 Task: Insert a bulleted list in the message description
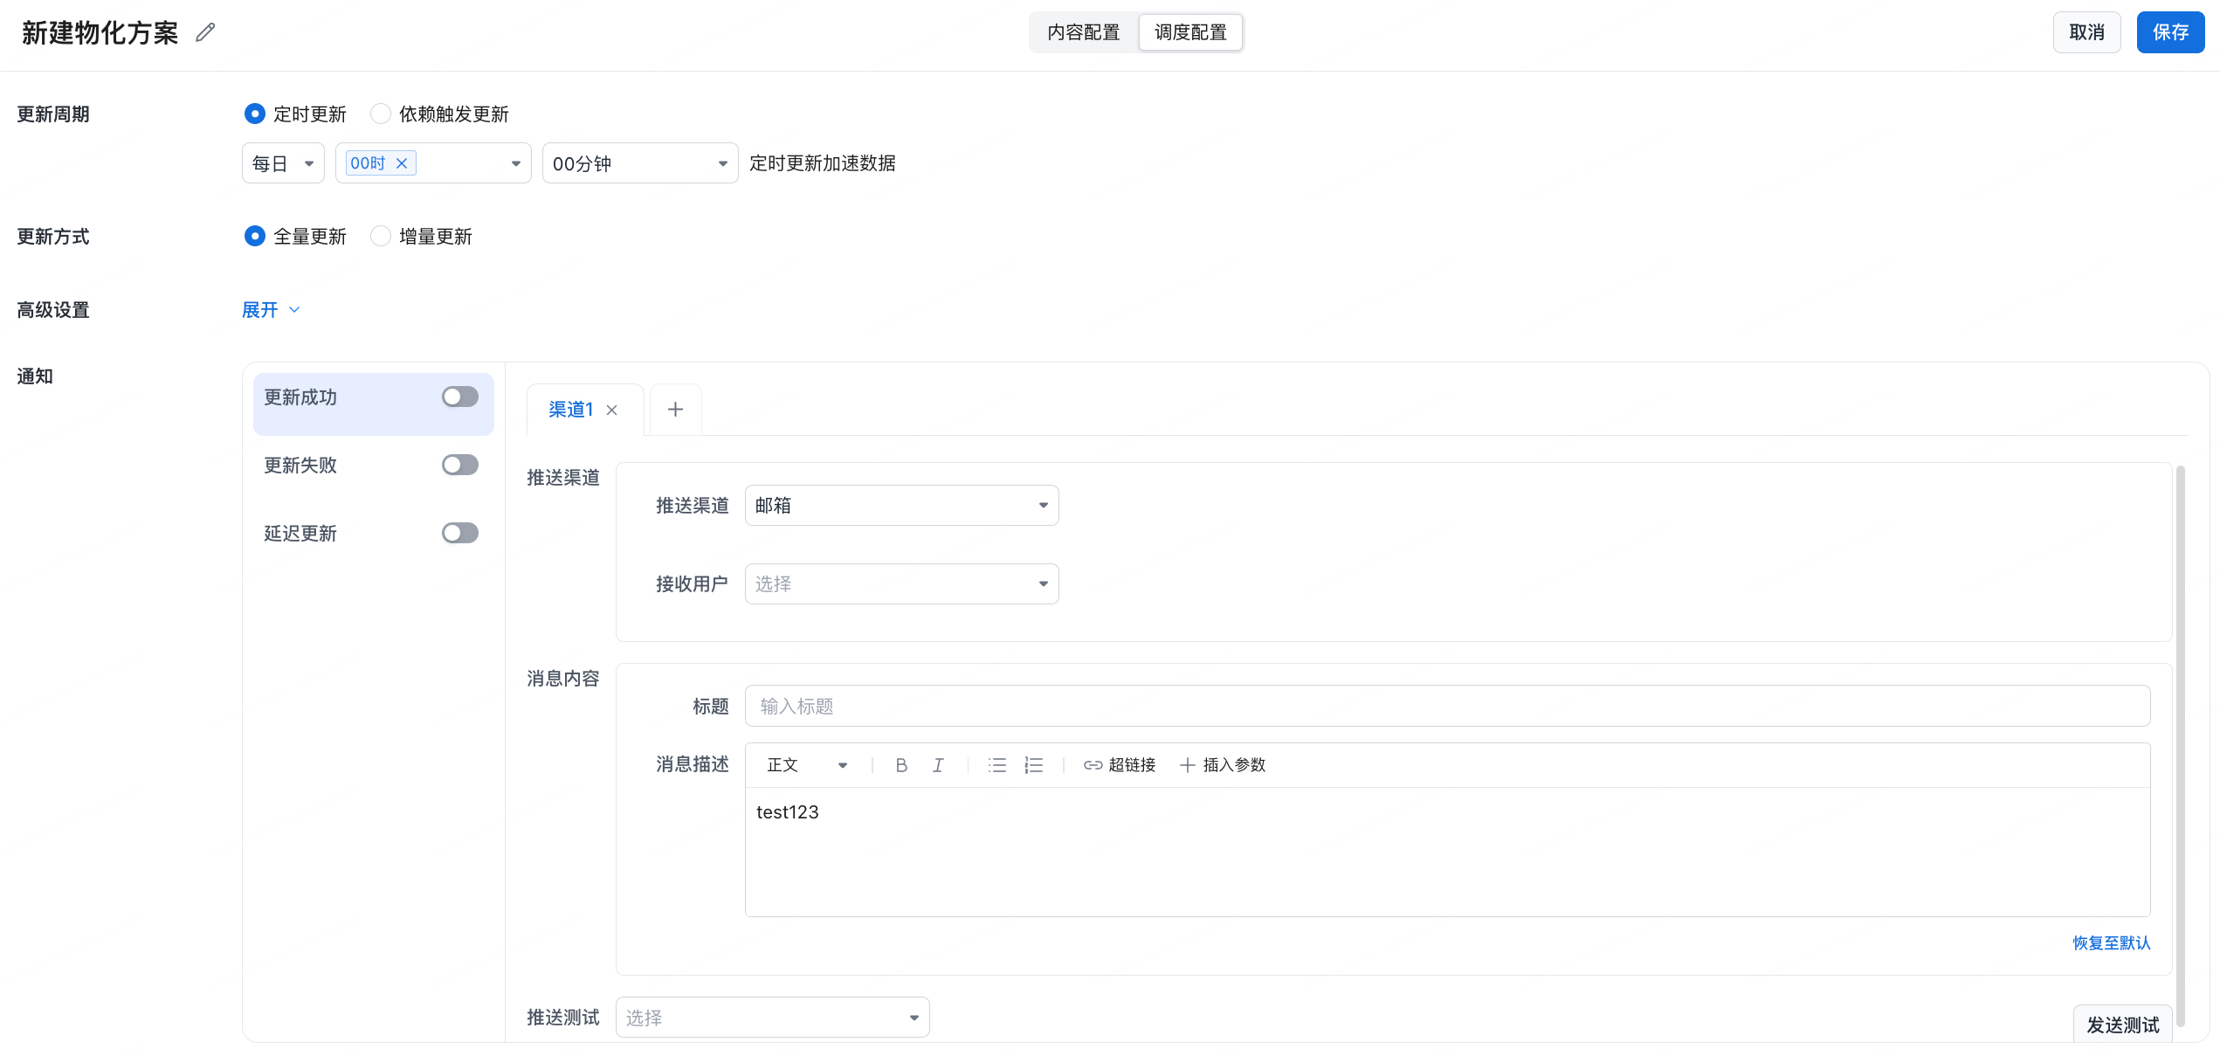pyautogui.click(x=996, y=765)
